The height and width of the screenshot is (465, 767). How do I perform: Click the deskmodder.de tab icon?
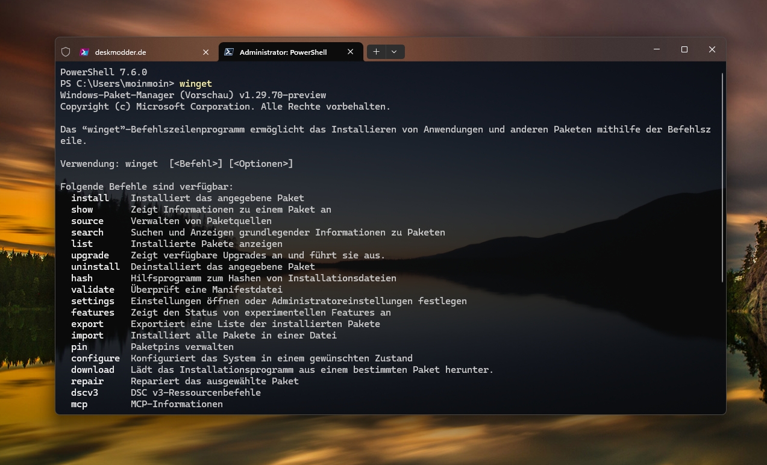click(84, 52)
